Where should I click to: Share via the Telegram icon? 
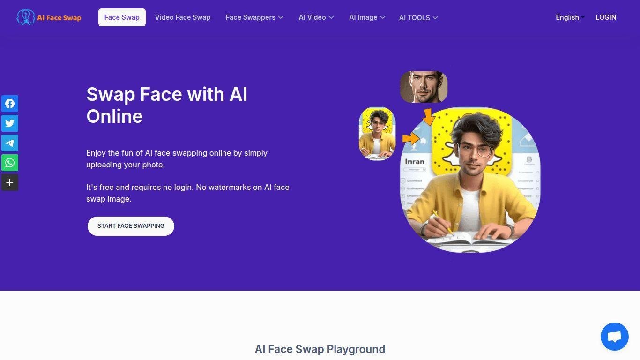10,143
